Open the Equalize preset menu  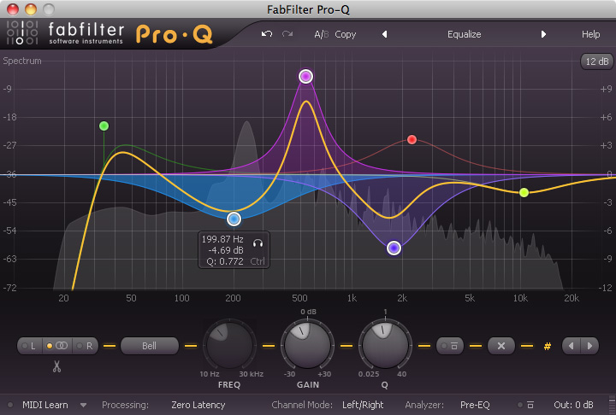point(464,35)
